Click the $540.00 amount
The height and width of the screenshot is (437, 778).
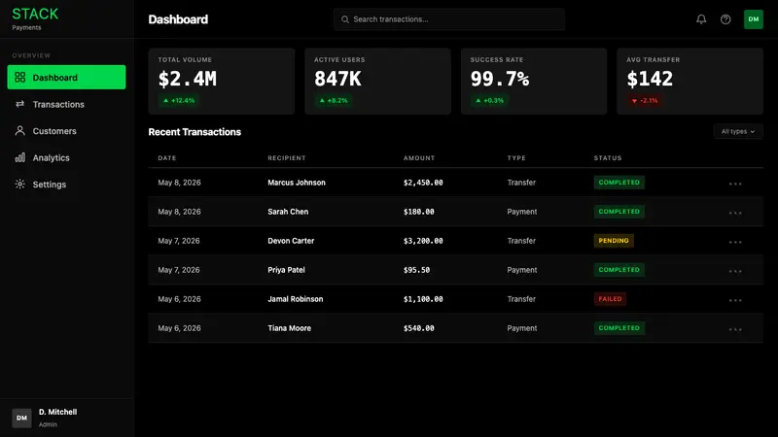419,328
